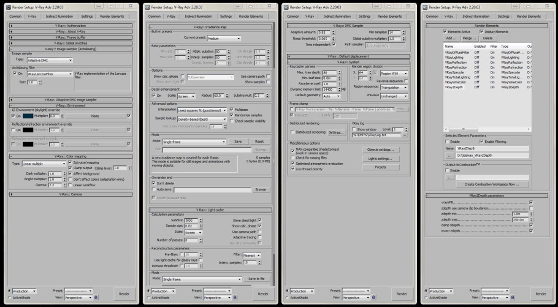
Task: Adjust the HSph. subdivs spinner
Action: (x=229, y=52)
